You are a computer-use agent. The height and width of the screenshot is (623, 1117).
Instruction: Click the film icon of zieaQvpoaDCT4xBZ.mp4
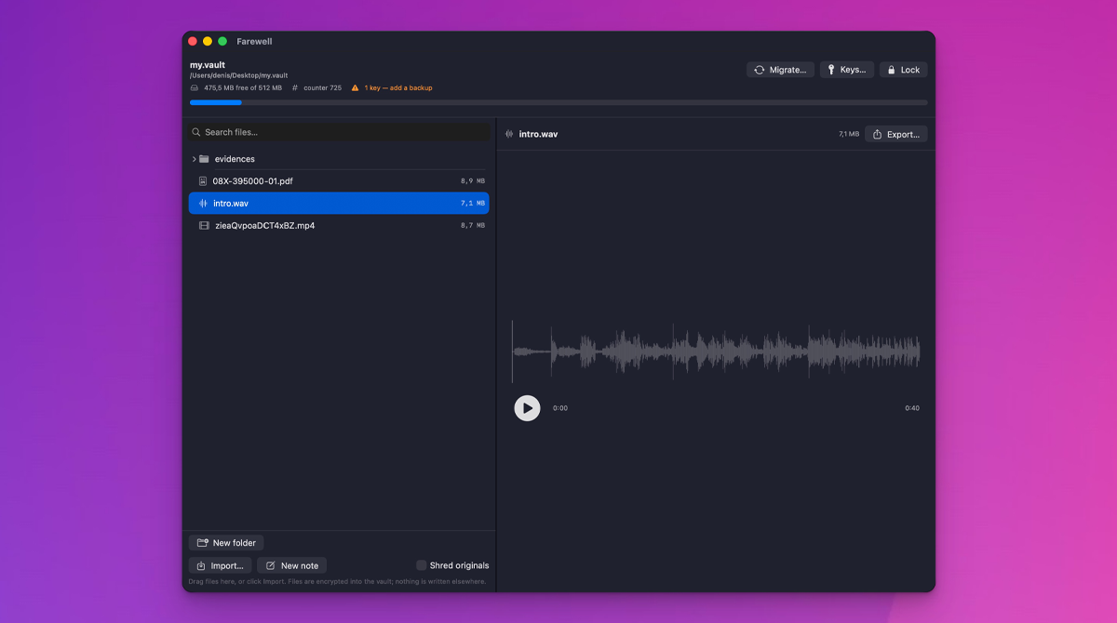pos(204,225)
